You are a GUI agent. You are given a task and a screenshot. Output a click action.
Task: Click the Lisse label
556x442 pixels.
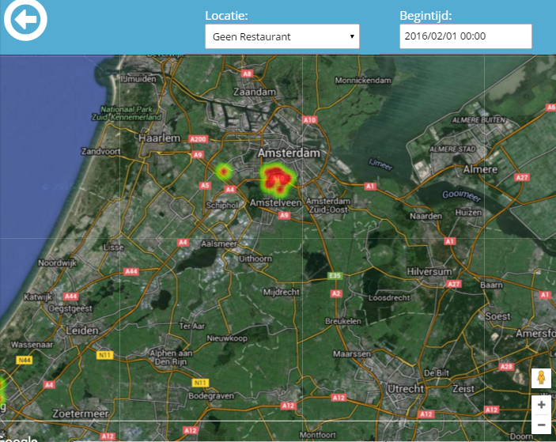(113, 247)
